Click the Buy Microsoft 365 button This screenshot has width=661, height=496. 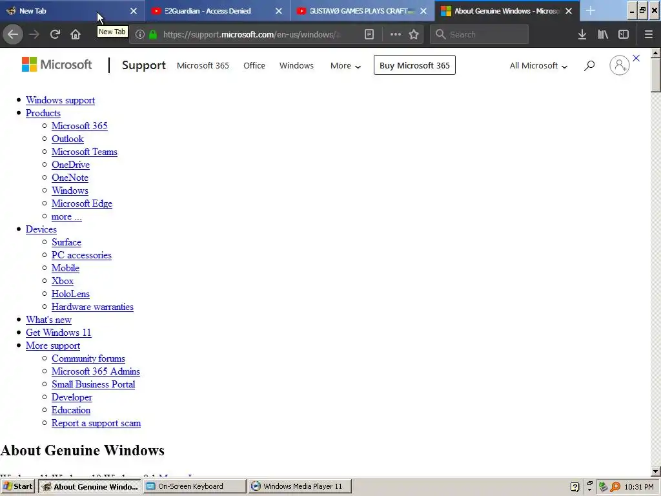[x=414, y=65]
